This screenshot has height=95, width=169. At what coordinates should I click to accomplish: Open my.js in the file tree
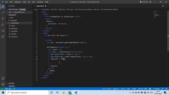point(13,26)
